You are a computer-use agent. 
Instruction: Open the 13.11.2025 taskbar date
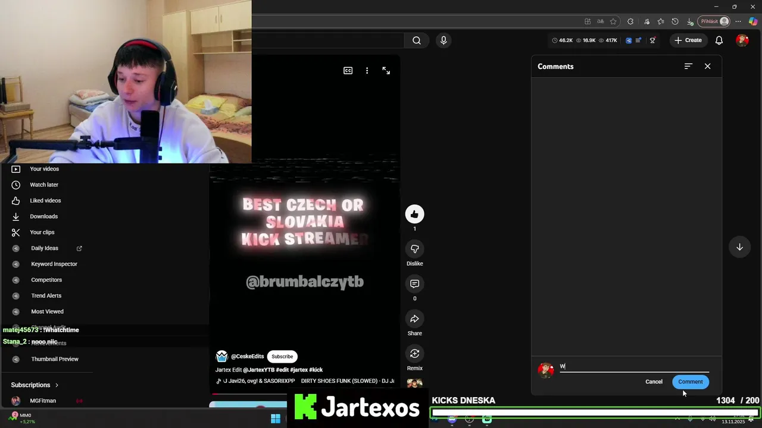pyautogui.click(x=733, y=421)
